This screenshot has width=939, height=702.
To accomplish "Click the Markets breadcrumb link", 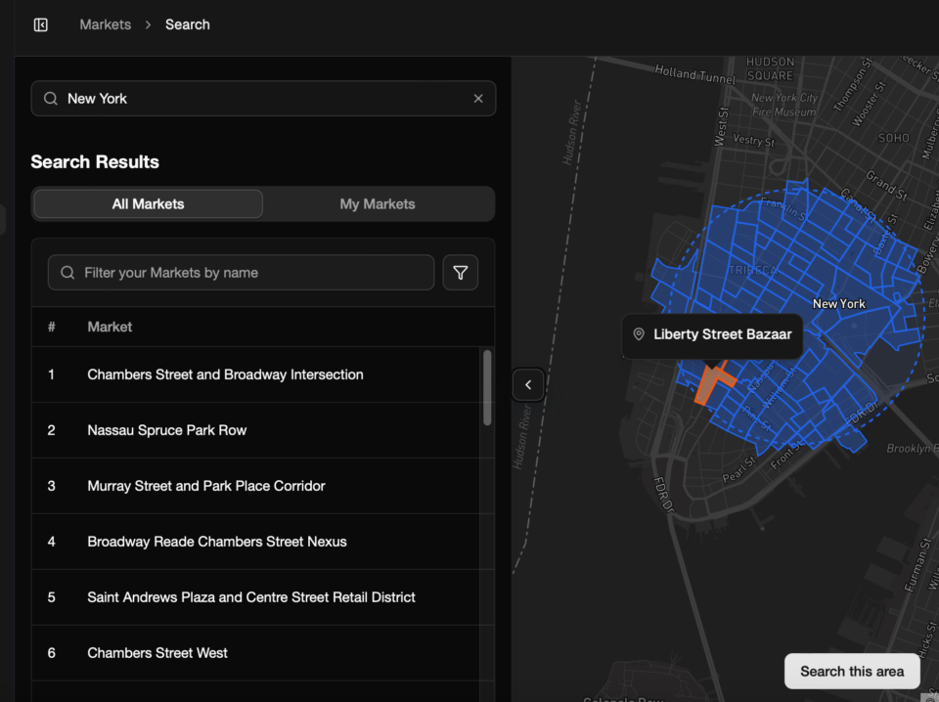I will coord(106,24).
